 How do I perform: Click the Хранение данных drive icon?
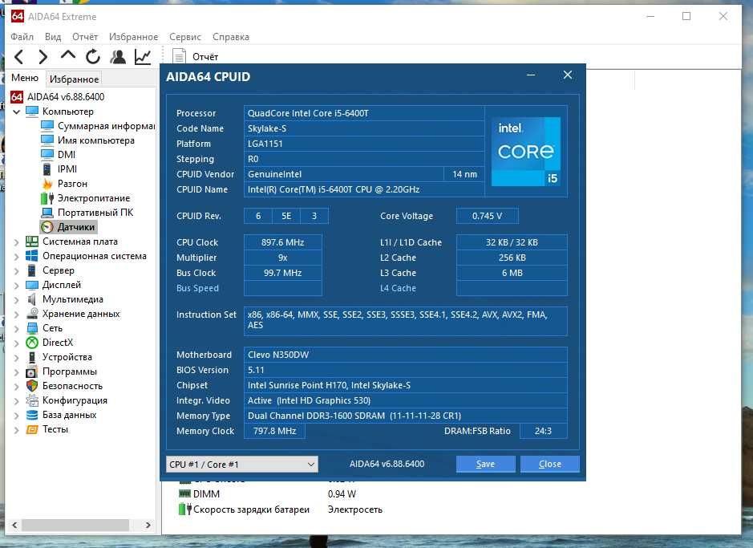point(32,314)
